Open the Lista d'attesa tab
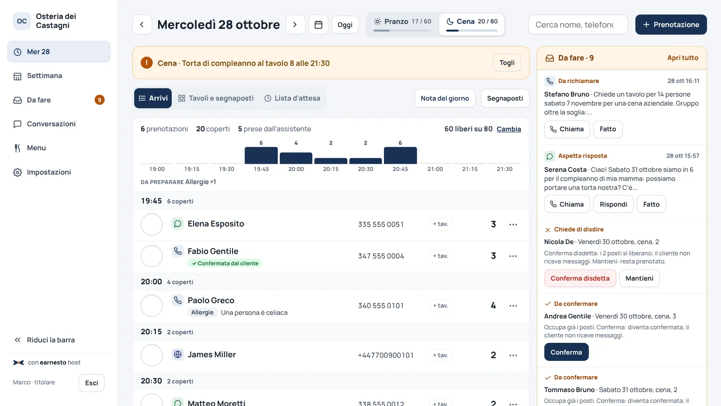Screen dimensions: 721x406 pos(292,98)
